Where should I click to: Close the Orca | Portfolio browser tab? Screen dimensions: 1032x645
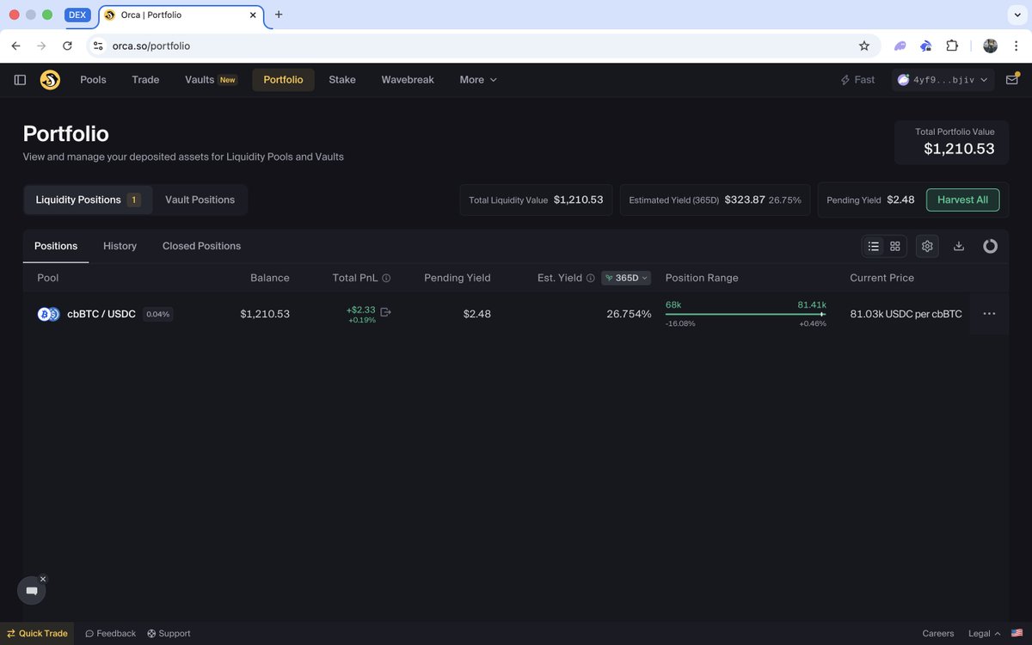[x=253, y=15]
